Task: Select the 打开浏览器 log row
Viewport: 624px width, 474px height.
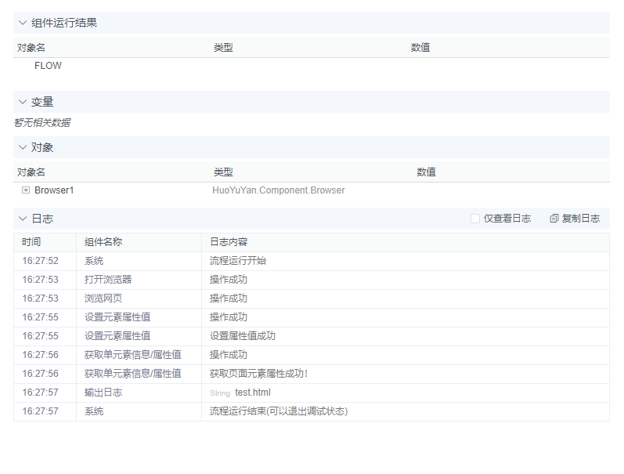Action: pos(108,280)
